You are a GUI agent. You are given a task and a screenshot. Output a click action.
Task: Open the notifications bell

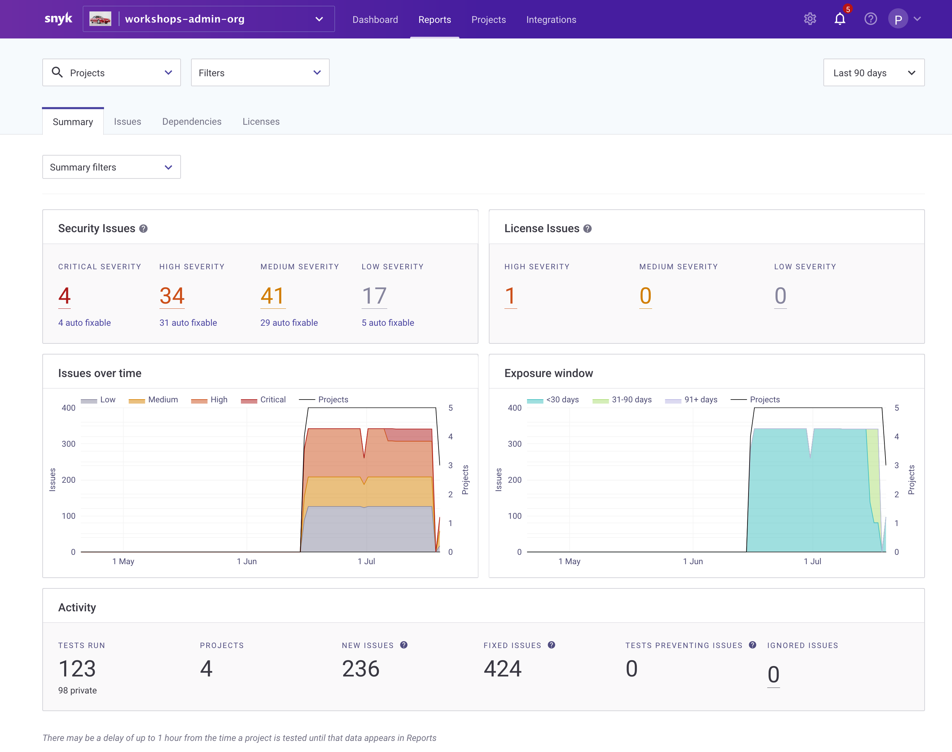[840, 19]
